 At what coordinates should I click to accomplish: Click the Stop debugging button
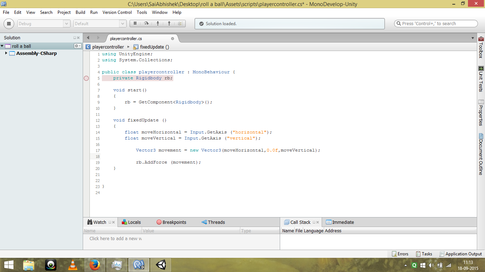(9, 24)
